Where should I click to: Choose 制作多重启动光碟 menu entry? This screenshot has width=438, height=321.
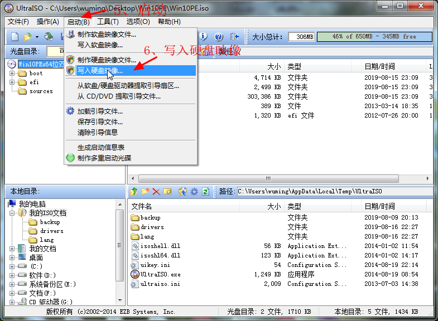[x=131, y=158]
